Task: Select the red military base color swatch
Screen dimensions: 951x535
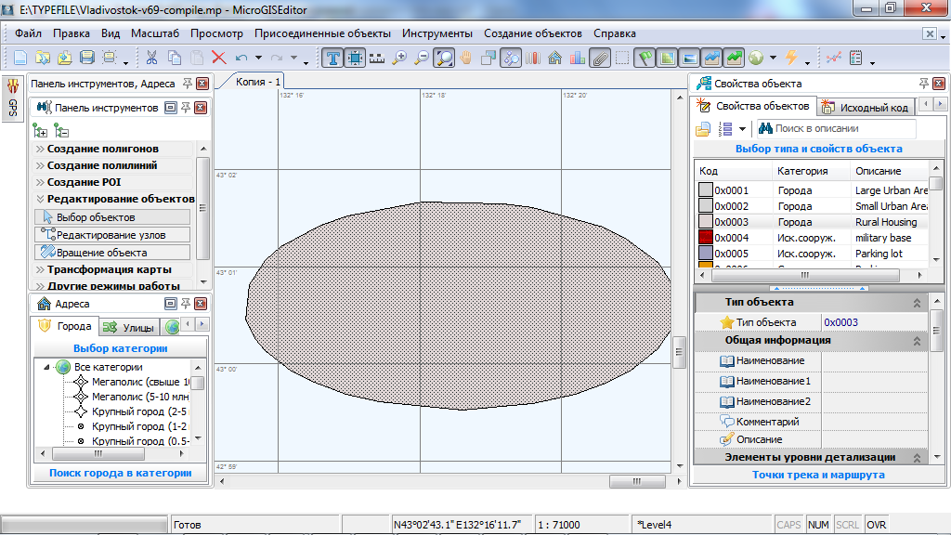Action: pyautogui.click(x=706, y=238)
